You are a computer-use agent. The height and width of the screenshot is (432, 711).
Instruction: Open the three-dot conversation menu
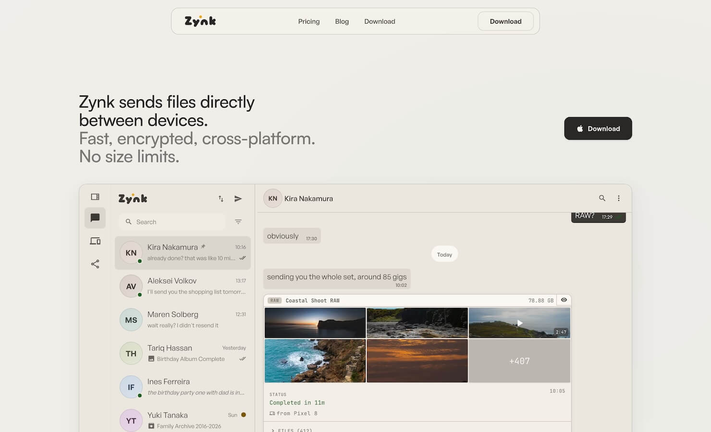(619, 198)
